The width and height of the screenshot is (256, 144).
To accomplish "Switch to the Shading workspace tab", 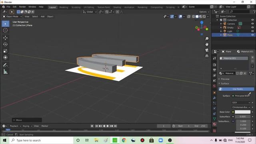I will pyautogui.click(x=117, y=7).
